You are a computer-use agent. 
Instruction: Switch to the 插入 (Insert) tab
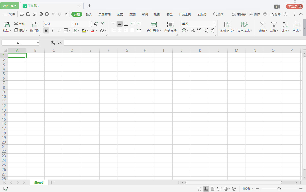pos(89,14)
